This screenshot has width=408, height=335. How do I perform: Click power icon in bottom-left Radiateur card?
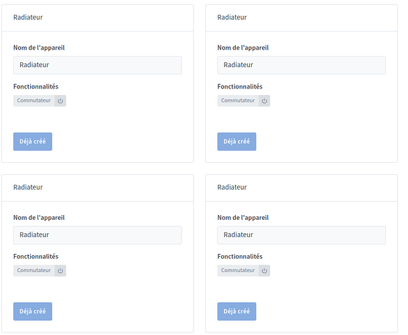click(x=60, y=271)
